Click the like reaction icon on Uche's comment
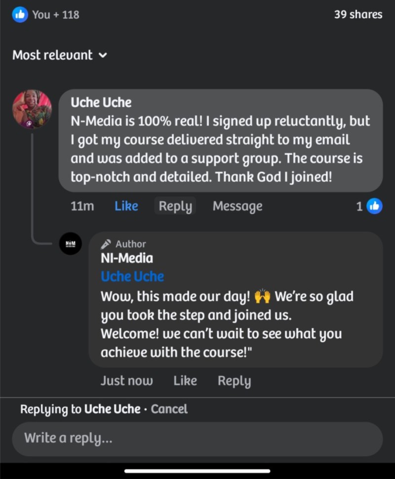 click(x=375, y=206)
